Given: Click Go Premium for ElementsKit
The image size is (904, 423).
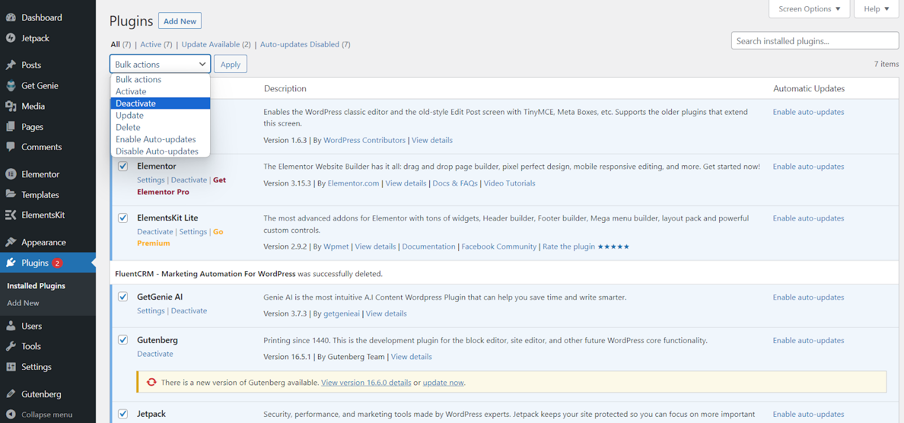Looking at the screenshot, I should (x=180, y=237).
